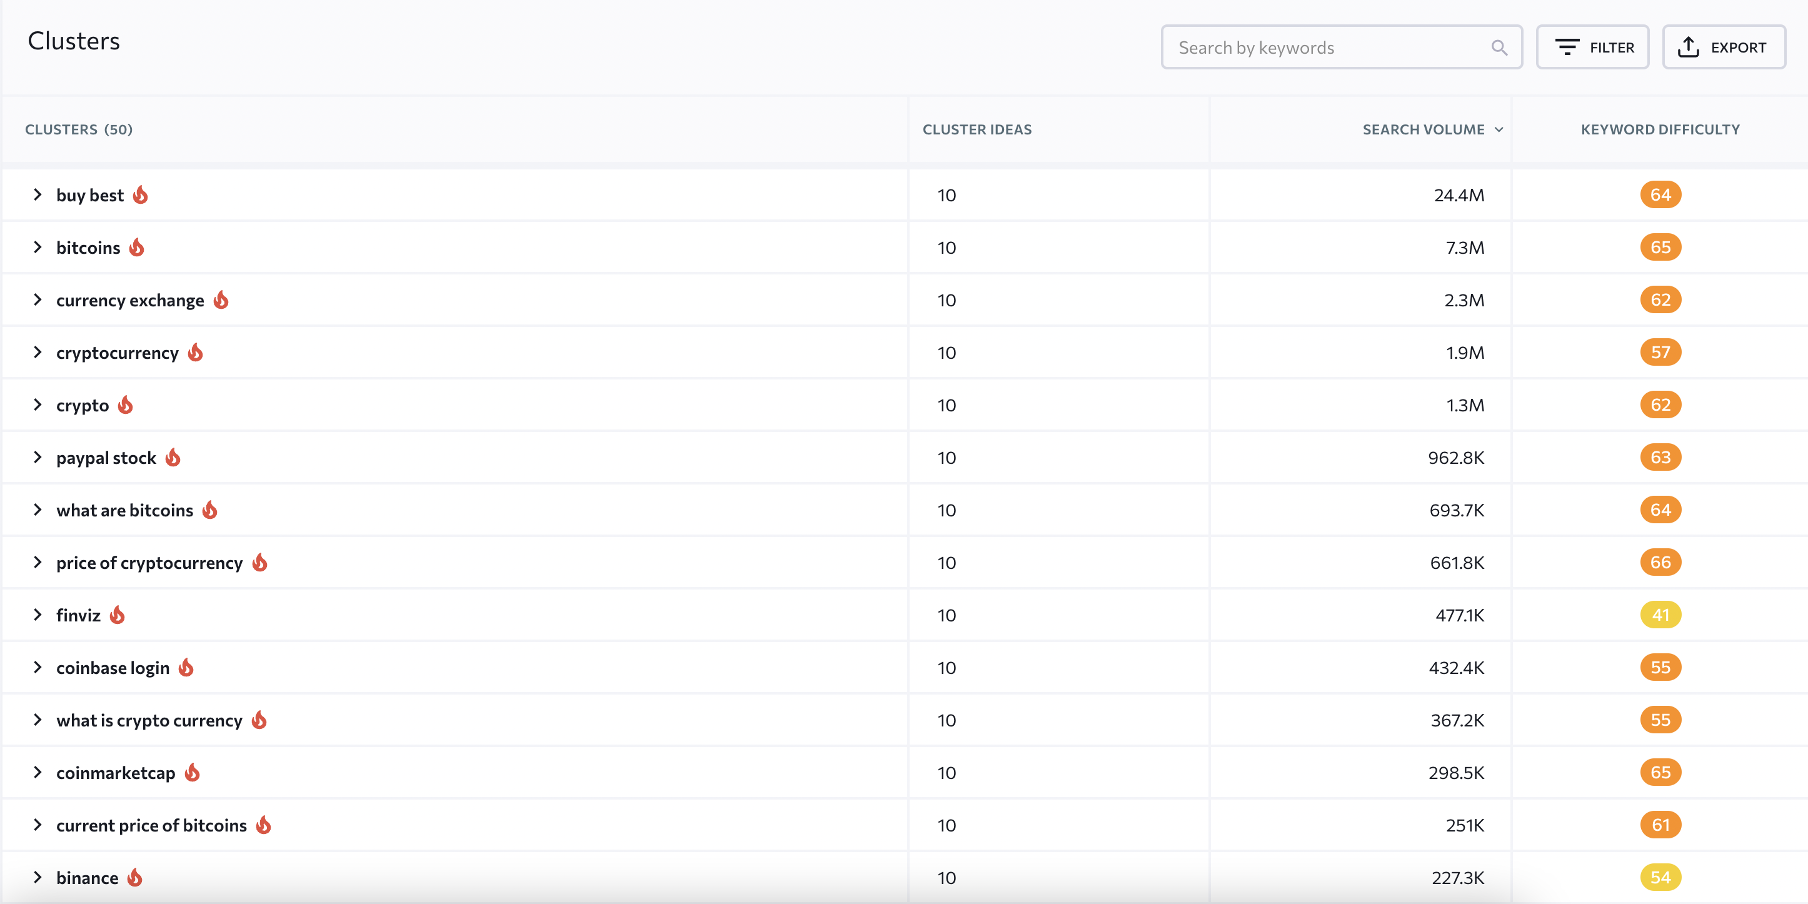Select the 298.5K search volume value
Image resolution: width=1808 pixels, height=904 pixels.
1457,773
